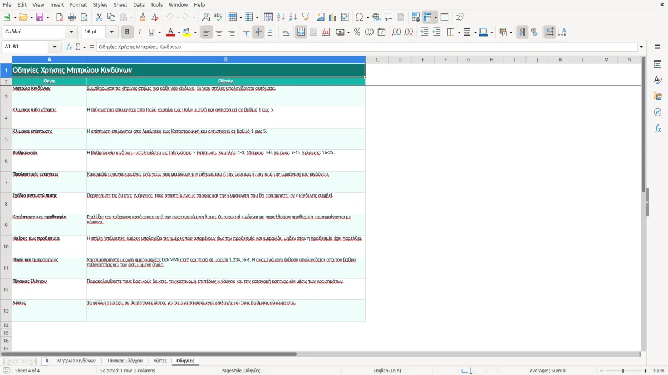The height and width of the screenshot is (375, 668).
Task: Open Find and Replace
Action: click(206, 17)
